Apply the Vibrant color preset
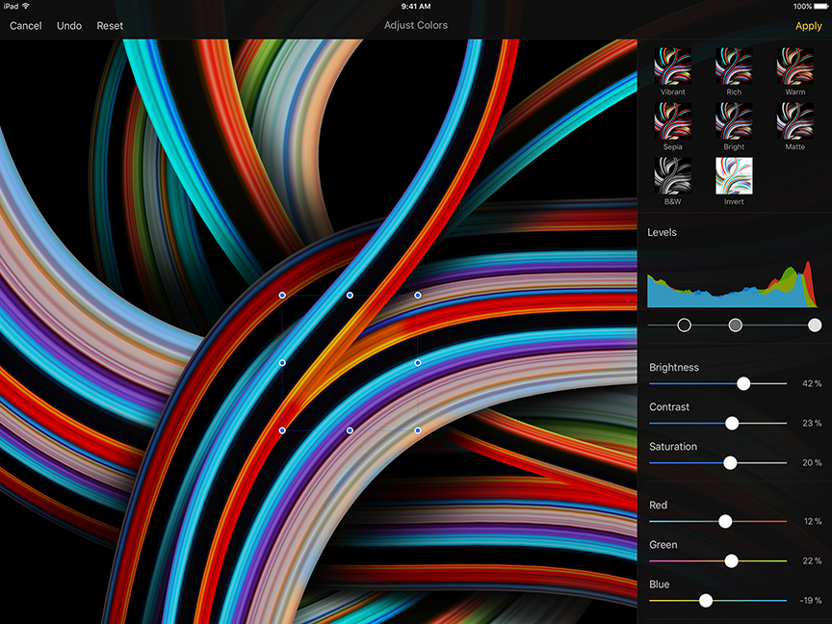Screen dimensions: 832x624 point(672,65)
